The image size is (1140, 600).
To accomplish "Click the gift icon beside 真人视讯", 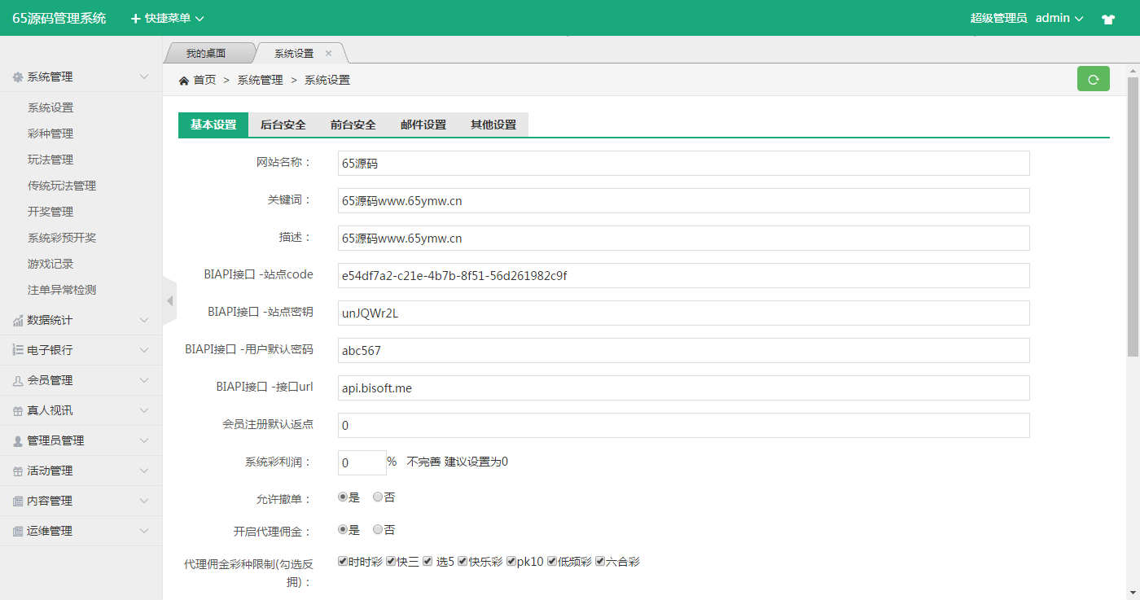I will point(18,411).
